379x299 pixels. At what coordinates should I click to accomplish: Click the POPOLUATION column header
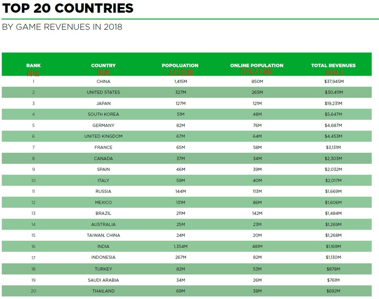click(x=180, y=66)
